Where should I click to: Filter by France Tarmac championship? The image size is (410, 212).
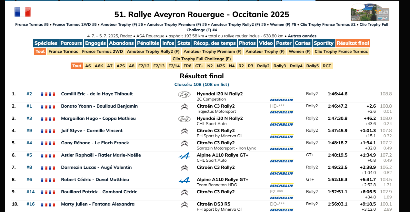[x=63, y=52]
